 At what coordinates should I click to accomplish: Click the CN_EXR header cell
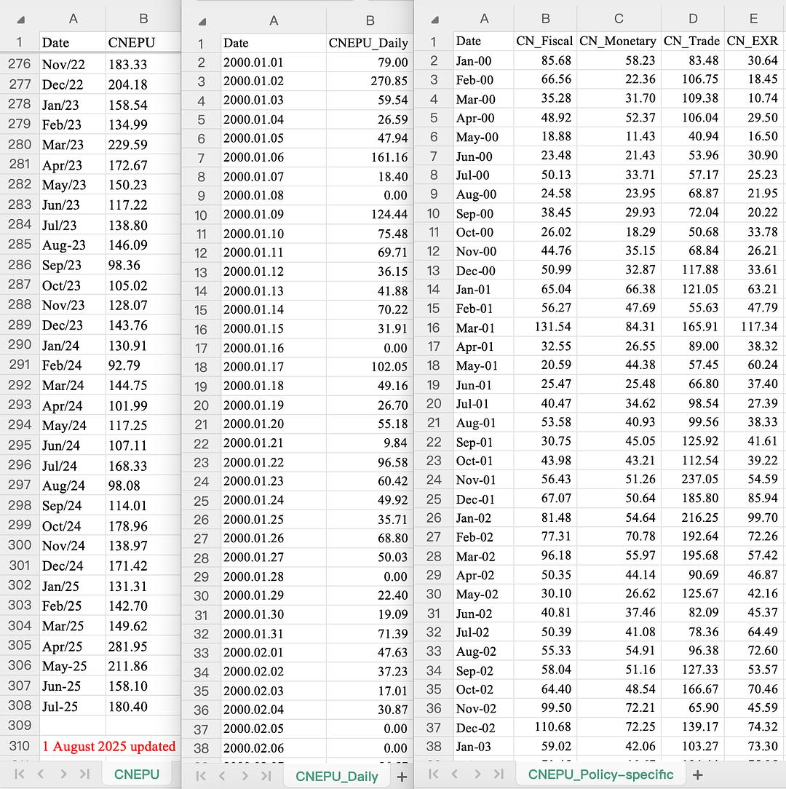[x=753, y=41]
